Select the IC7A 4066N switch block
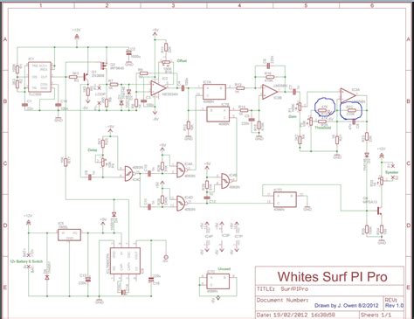Image resolution: width=414 pixels, height=319 pixels. coord(215,92)
